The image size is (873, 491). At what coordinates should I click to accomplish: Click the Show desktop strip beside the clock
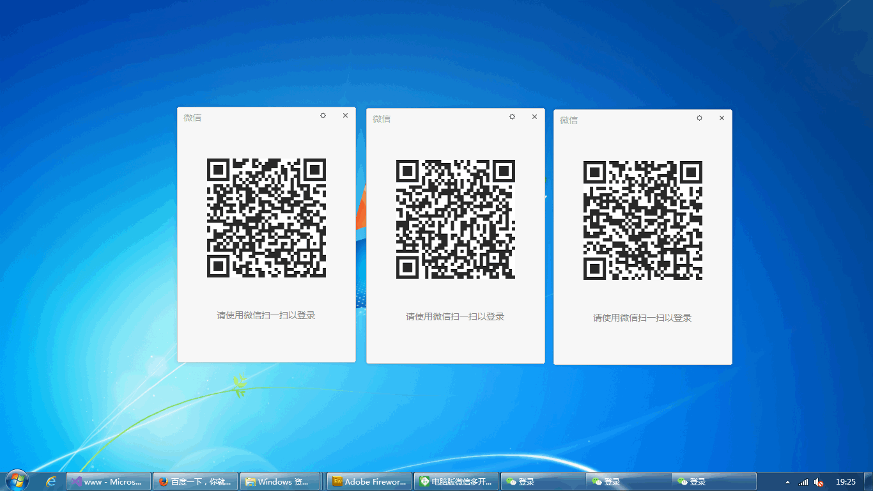[868, 482]
